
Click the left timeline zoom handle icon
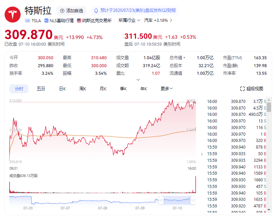[161, 200]
